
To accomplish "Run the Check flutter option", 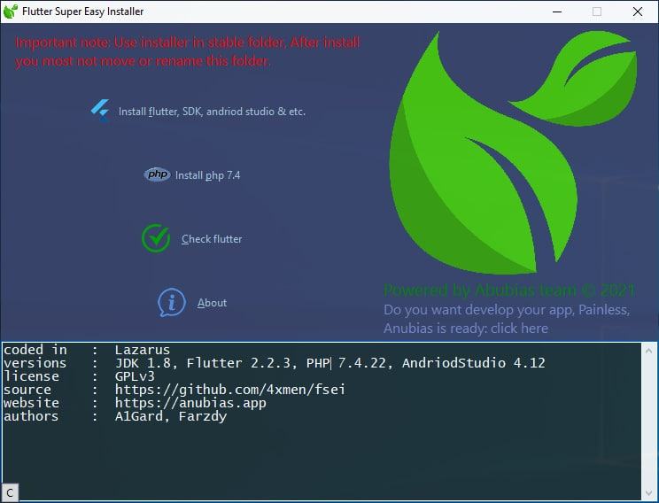I will 212,239.
